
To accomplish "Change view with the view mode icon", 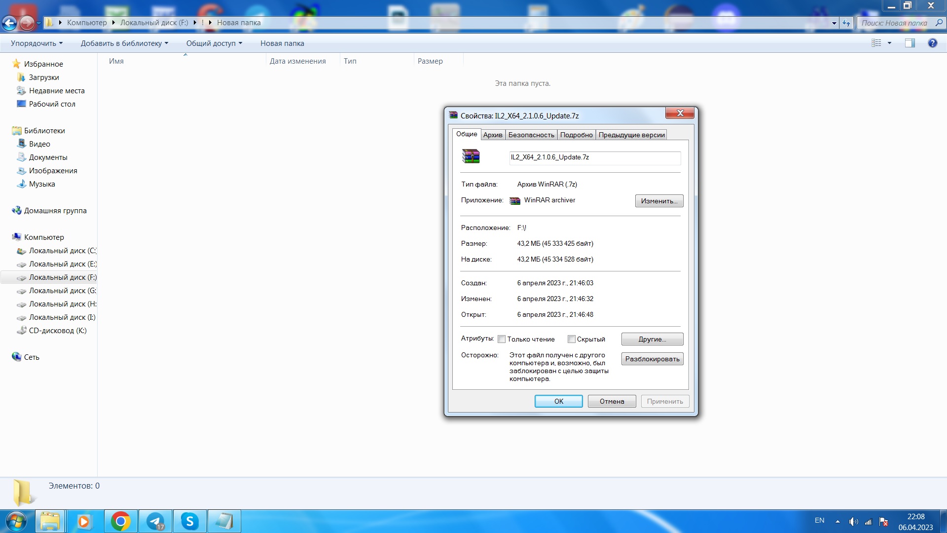I will [876, 43].
